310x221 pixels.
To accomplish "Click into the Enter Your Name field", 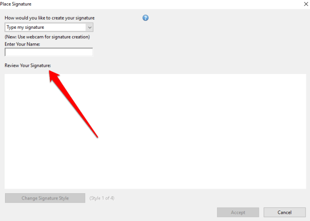I will click(x=49, y=52).
